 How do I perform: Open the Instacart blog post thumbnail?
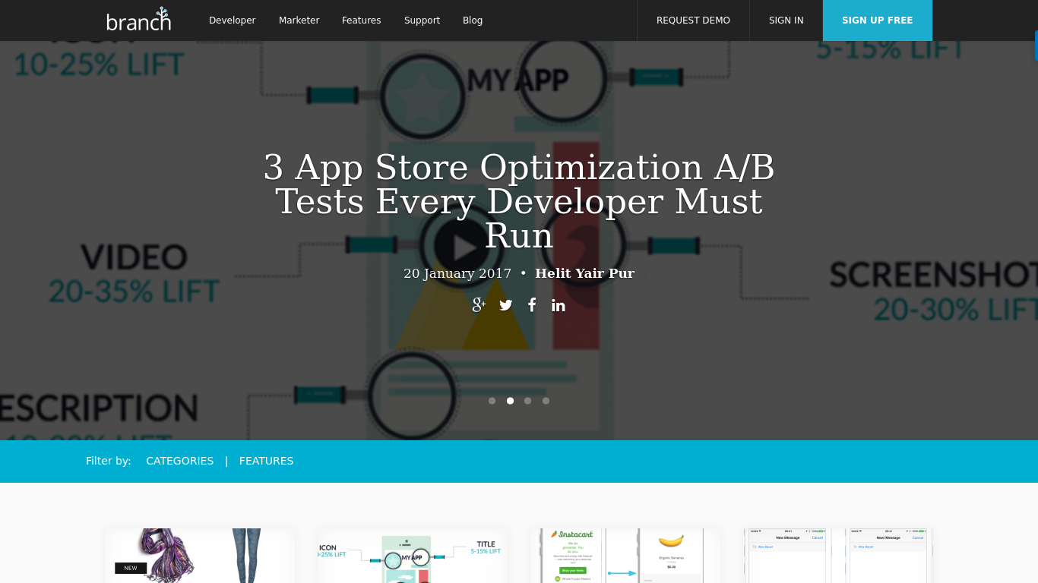click(625, 556)
